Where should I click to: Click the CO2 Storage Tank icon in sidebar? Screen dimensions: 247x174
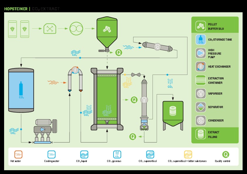click(201, 40)
